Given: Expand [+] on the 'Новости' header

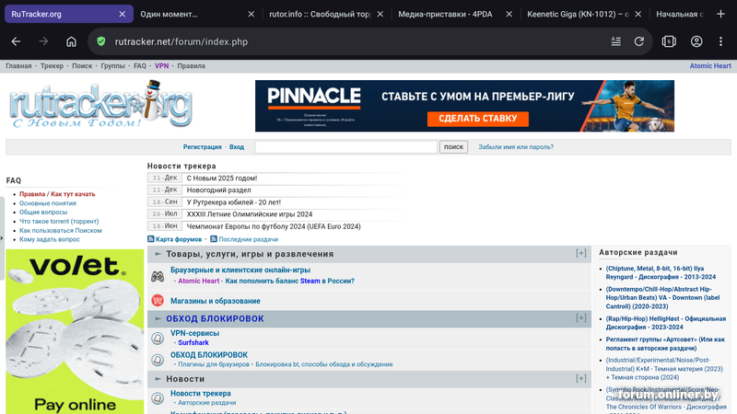Looking at the screenshot, I should tap(581, 378).
